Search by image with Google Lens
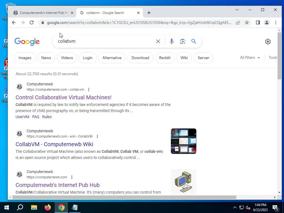 pos(182,41)
